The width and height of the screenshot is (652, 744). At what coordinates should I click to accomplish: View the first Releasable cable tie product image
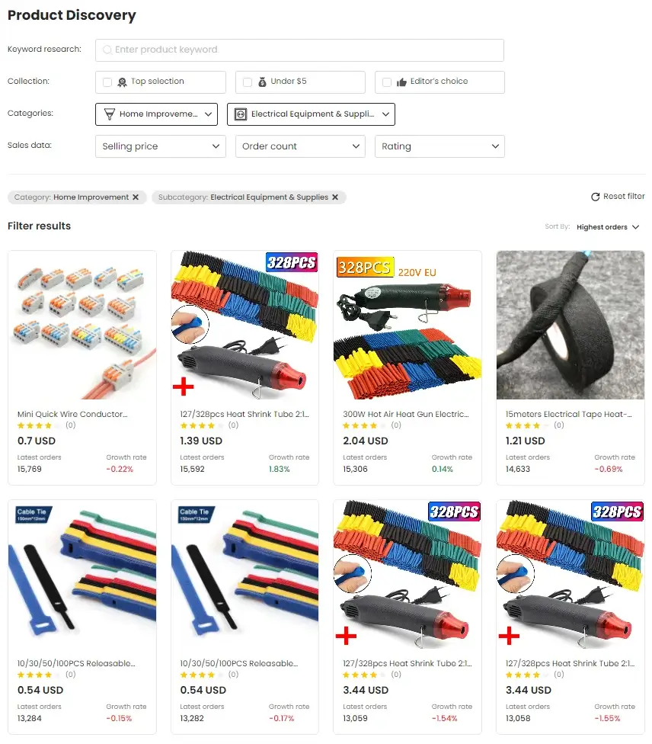point(82,574)
